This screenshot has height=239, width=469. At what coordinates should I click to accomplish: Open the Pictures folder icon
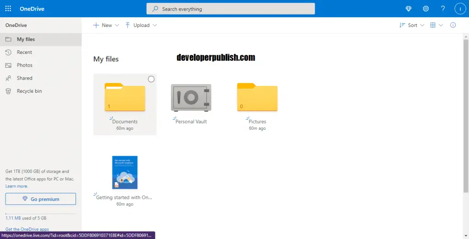click(x=257, y=97)
